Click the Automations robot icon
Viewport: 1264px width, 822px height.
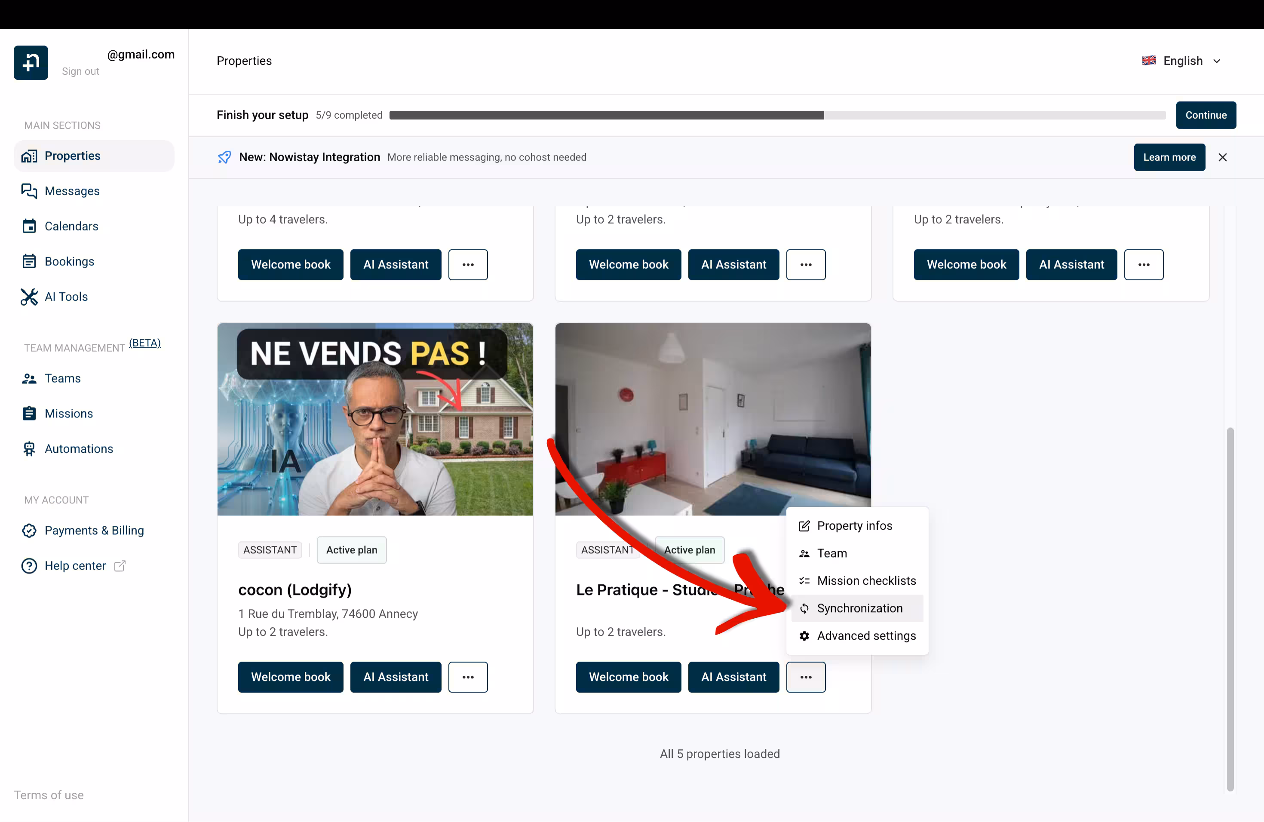[29, 449]
